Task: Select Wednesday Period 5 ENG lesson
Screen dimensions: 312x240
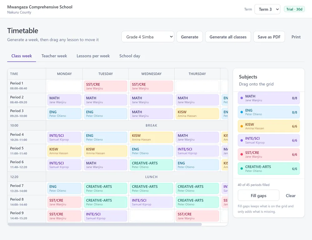Action: tap(151, 151)
